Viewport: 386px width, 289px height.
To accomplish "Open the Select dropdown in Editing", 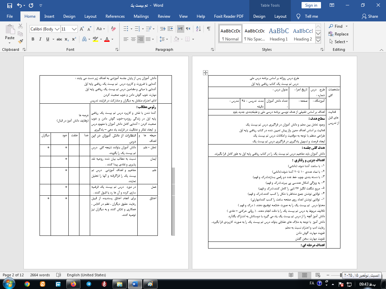I will (x=338, y=41).
